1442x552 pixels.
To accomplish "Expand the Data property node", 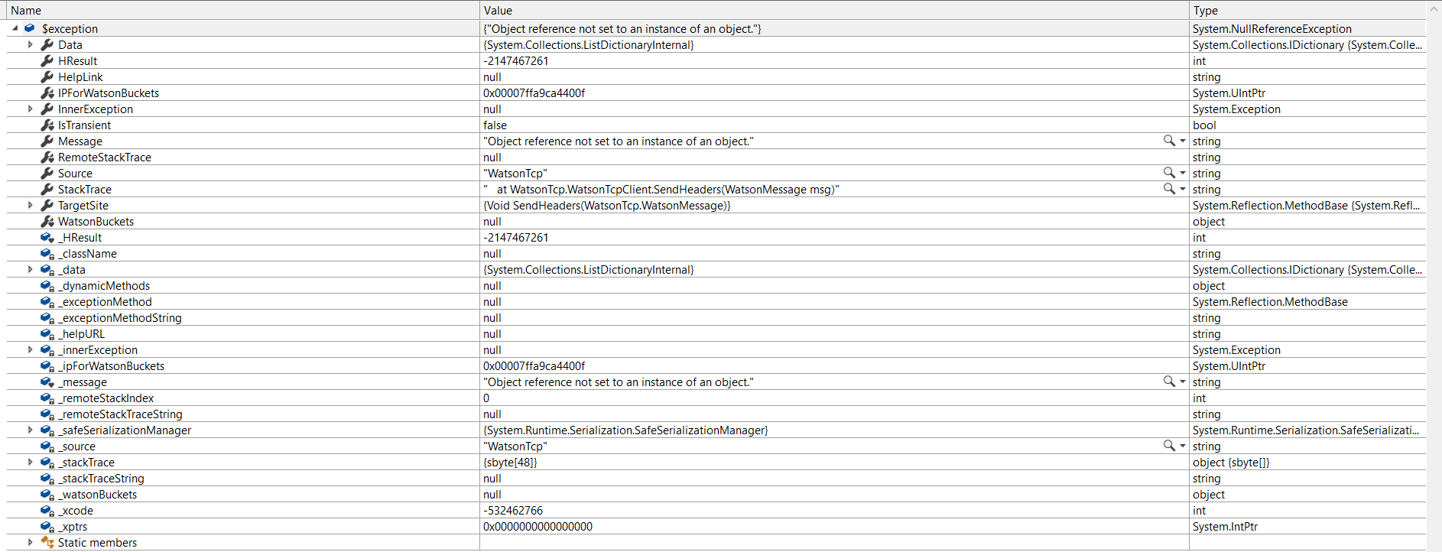I will click(30, 44).
